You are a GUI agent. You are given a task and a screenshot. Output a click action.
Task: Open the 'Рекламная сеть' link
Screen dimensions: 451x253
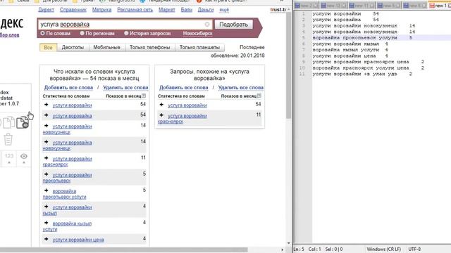[x=135, y=10]
